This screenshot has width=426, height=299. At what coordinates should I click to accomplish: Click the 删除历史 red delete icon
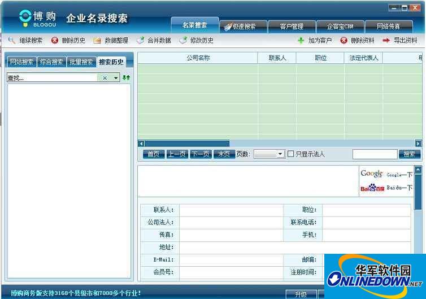pos(55,41)
